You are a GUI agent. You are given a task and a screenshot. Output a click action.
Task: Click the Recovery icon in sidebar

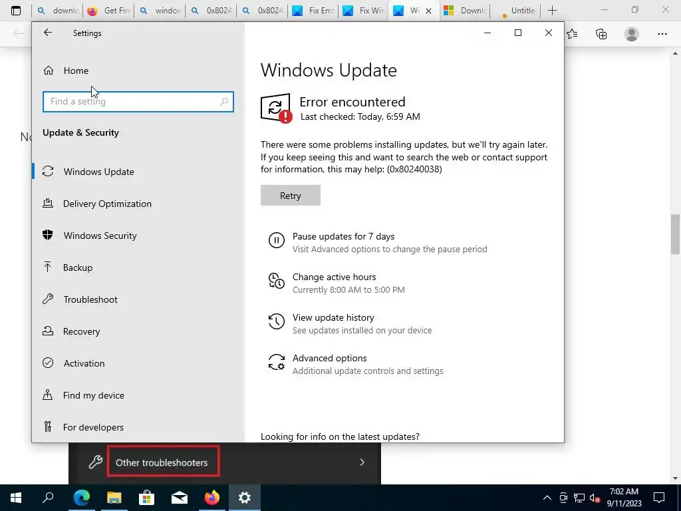point(48,331)
